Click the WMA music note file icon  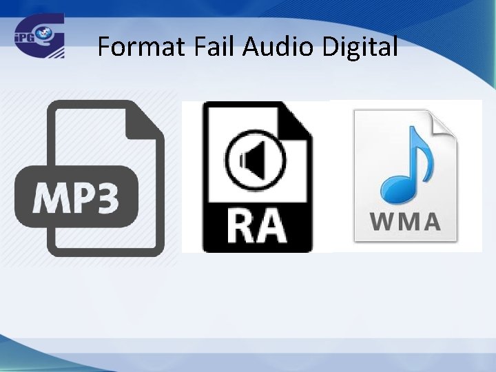pos(406,176)
